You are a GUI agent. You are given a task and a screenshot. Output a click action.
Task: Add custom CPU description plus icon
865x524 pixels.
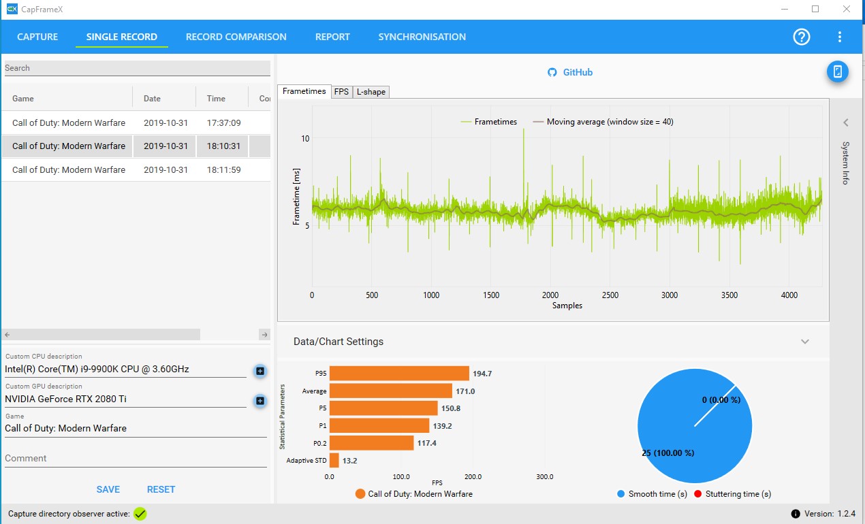(259, 371)
